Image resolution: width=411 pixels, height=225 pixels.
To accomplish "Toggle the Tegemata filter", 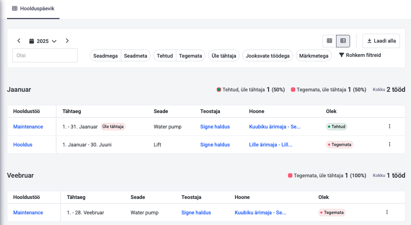I will (190, 56).
